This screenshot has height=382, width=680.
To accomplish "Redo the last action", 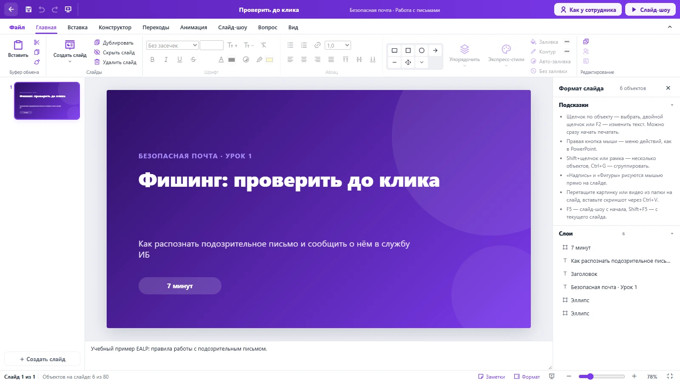I will click(55, 9).
